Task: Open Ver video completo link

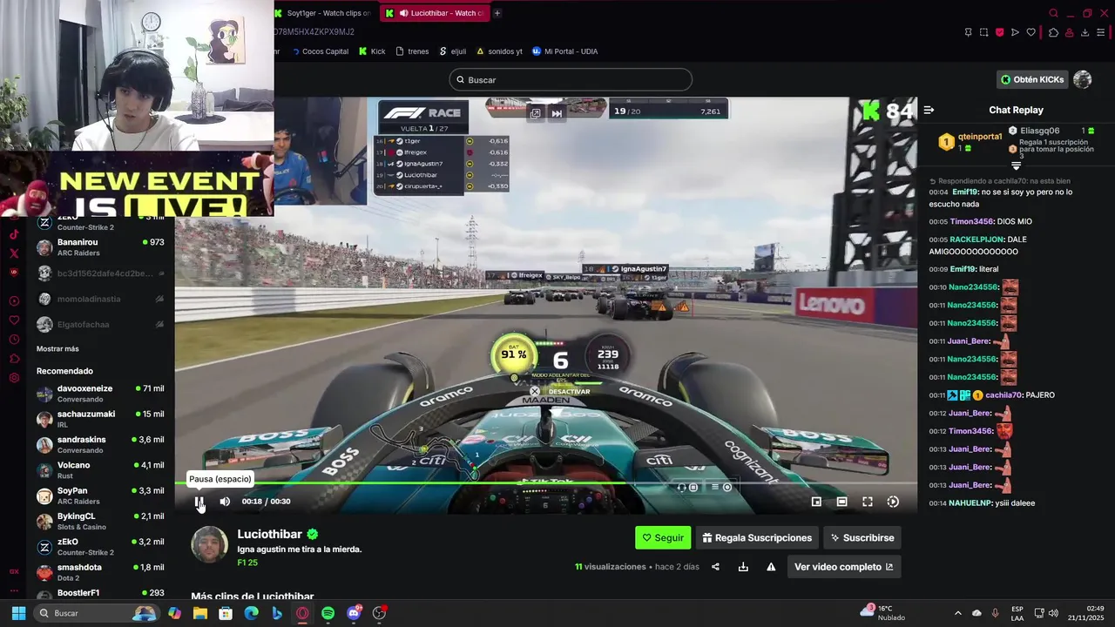Action: (x=843, y=567)
